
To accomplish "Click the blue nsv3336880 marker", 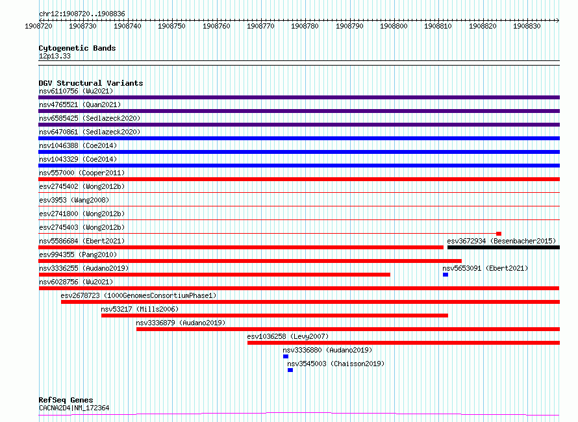I will 286,356.
